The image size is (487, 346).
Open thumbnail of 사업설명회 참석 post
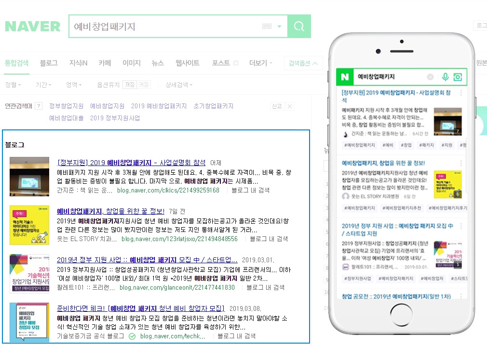tap(29, 177)
